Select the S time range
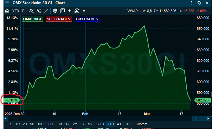This screenshot has width=212, height=129. click(x=11, y=124)
